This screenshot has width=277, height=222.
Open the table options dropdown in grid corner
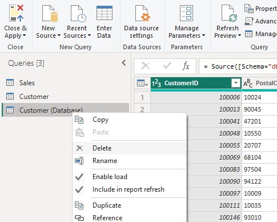coord(142,83)
